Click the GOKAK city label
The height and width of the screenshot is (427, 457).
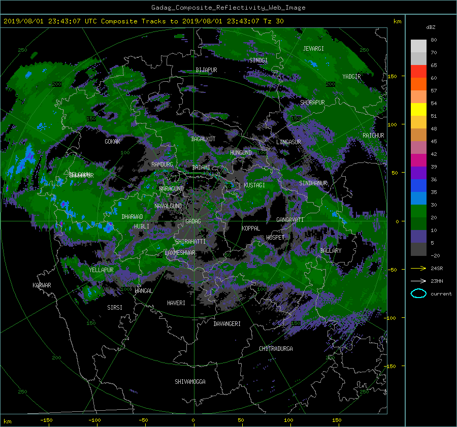point(113,142)
